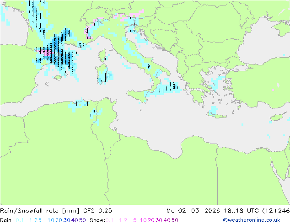The width and height of the screenshot is (290, 224).
Task: Click the 'Rain' legend label
Action: coord(6,220)
